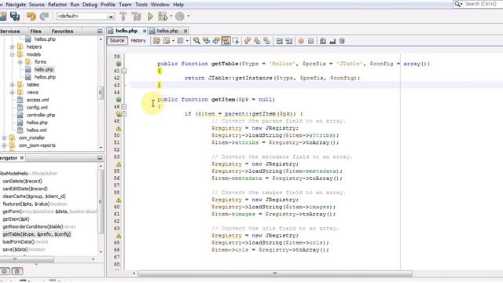Expand the com_installer folder
Viewport: 503px width, 283px height.
(4, 138)
